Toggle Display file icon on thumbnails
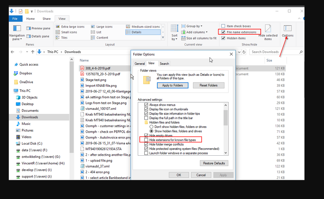Viewport: 324px width, 199px height. (x=146, y=109)
